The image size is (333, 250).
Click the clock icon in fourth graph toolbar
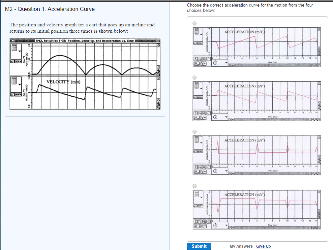215,225
